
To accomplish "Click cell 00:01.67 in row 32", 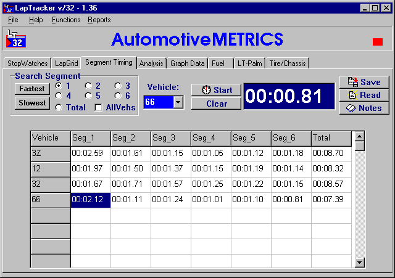I will (x=91, y=185).
